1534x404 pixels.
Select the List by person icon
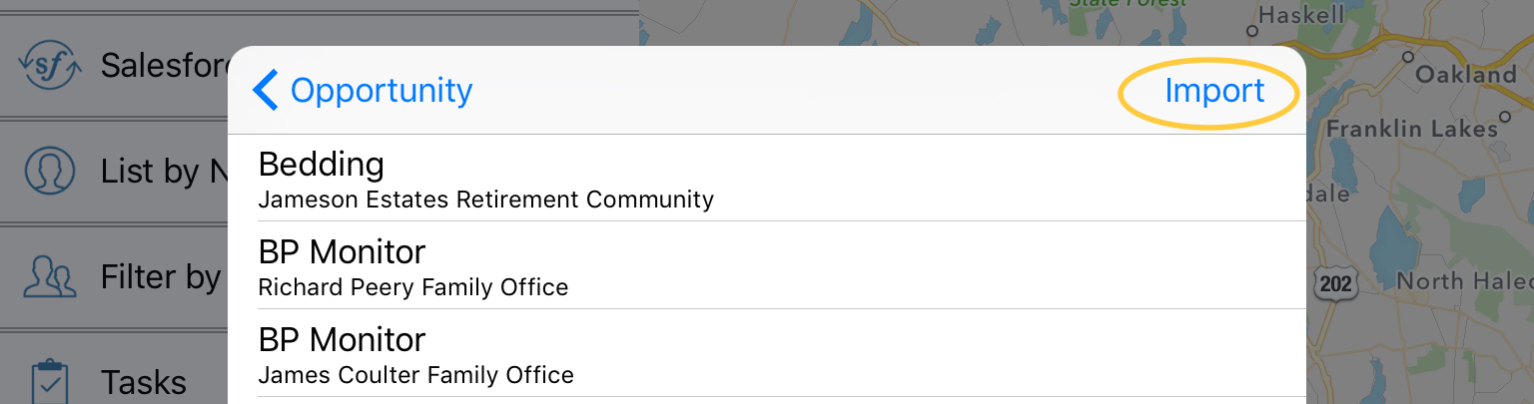coord(50,172)
